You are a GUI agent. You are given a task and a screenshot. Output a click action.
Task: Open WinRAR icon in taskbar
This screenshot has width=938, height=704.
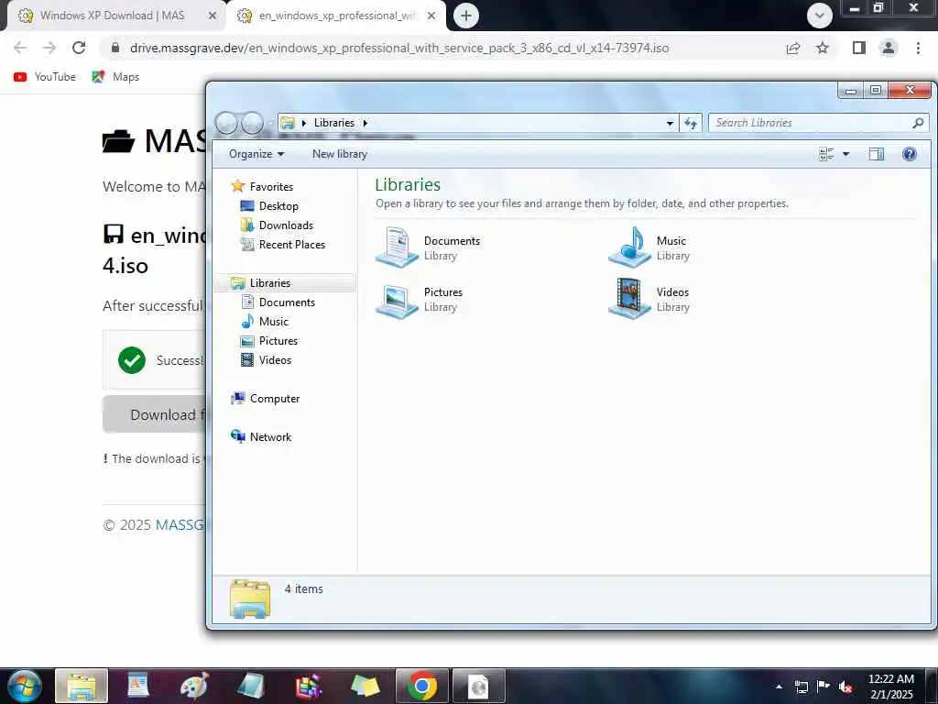click(308, 686)
